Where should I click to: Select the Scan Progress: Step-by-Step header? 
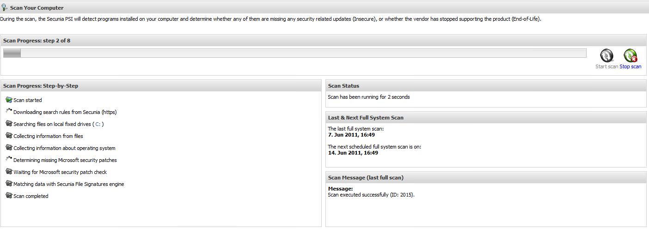click(161, 86)
